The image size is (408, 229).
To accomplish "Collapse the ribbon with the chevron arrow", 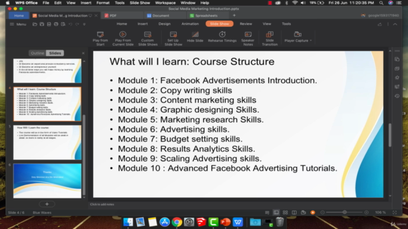I will [395, 24].
